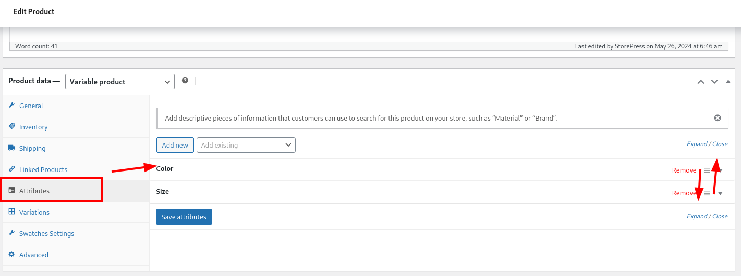Screen dimensions: 741x276
Task: Open the Variable product type dropdown
Action: pyautogui.click(x=120, y=82)
